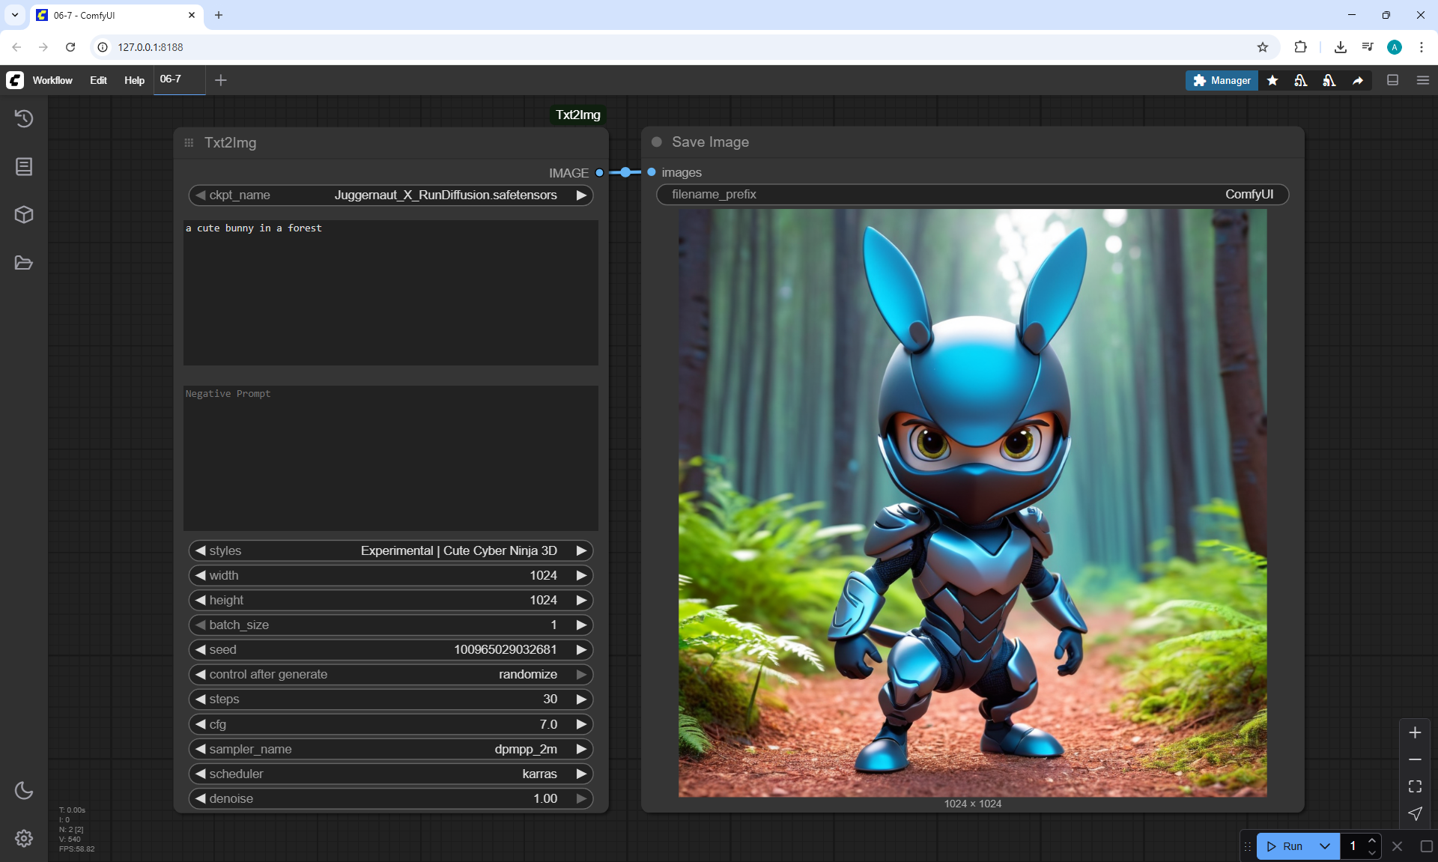Image resolution: width=1438 pixels, height=862 pixels.
Task: Open the node library sidebar icon
Action: pyautogui.click(x=24, y=166)
